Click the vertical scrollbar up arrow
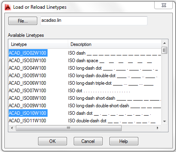Viewport: 176px width, 152px height. pyautogui.click(x=165, y=43)
